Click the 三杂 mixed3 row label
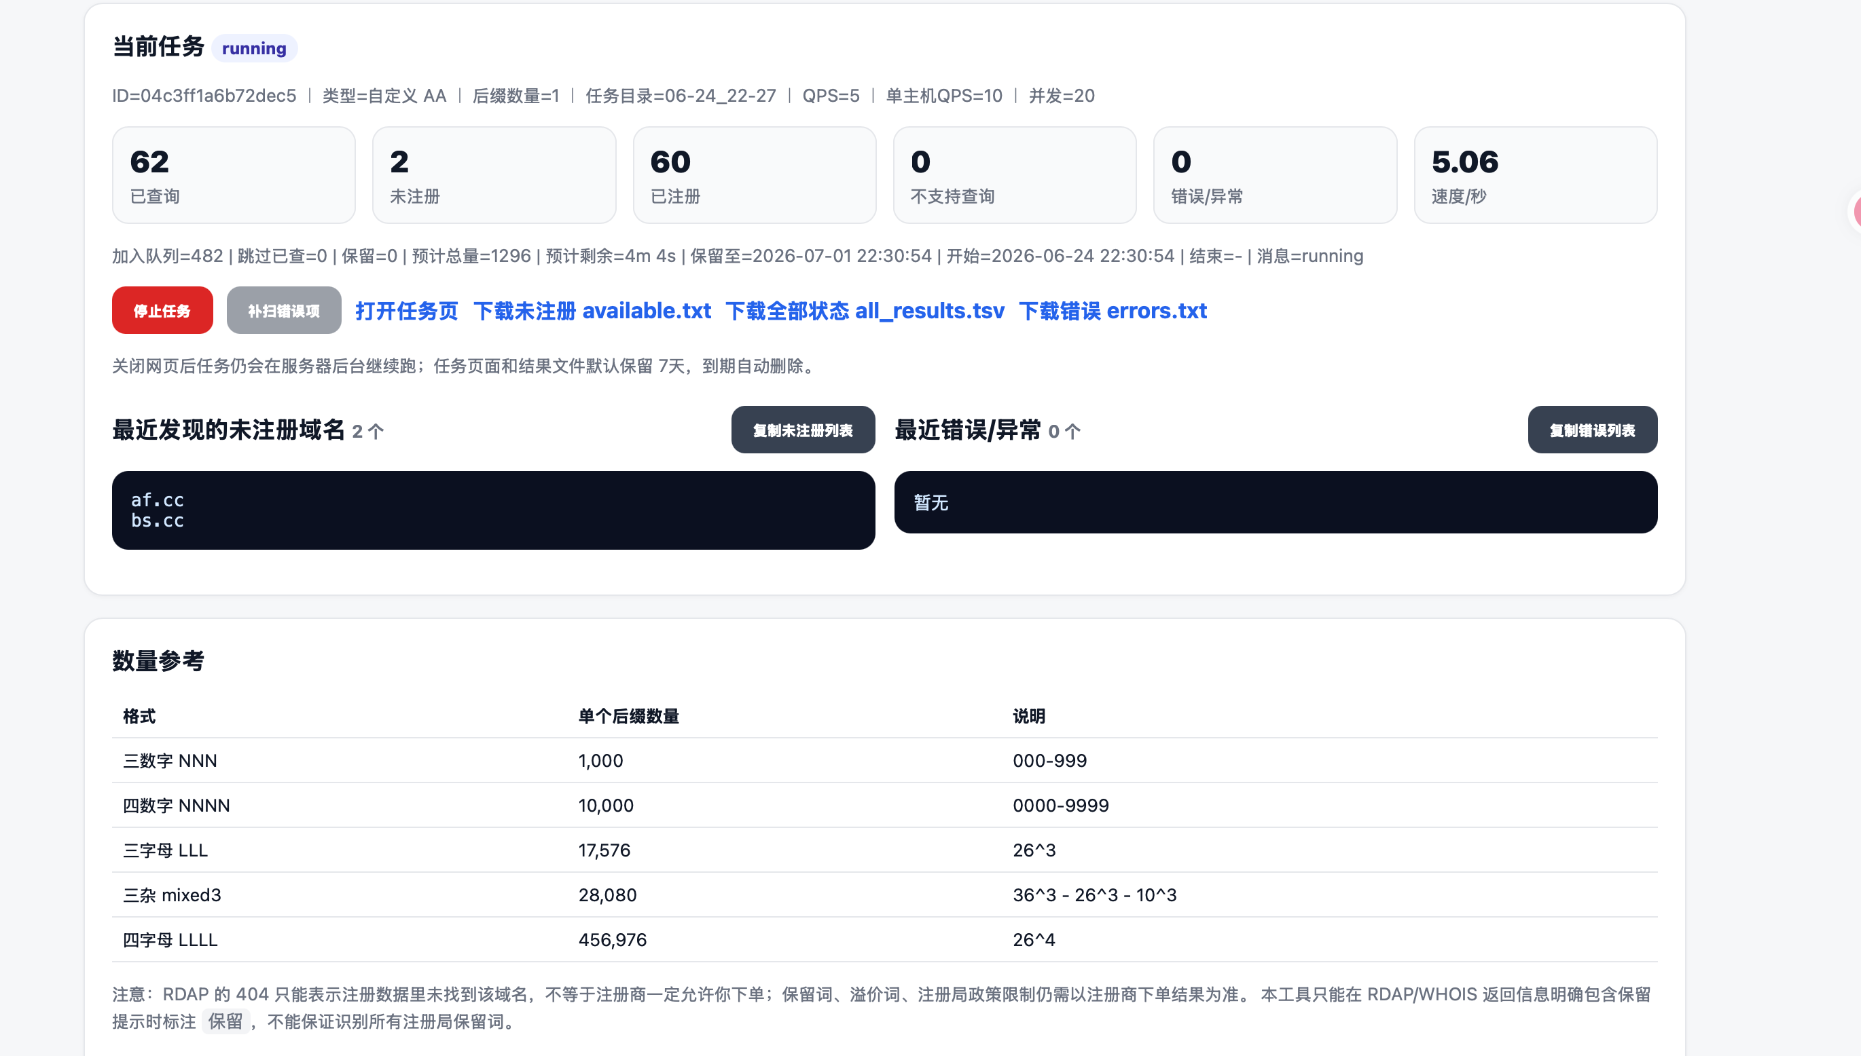Image resolution: width=1861 pixels, height=1056 pixels. click(x=172, y=895)
